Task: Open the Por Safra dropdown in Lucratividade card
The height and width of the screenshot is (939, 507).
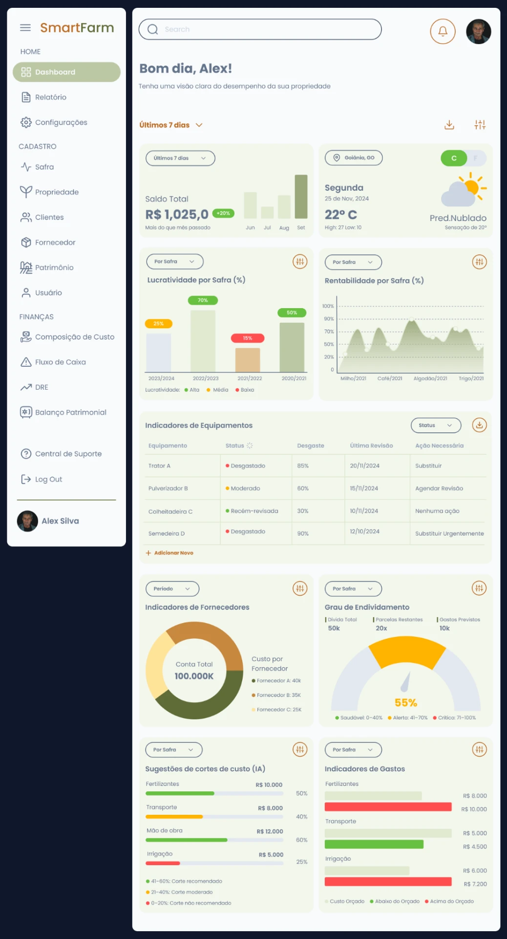Action: [x=175, y=262]
